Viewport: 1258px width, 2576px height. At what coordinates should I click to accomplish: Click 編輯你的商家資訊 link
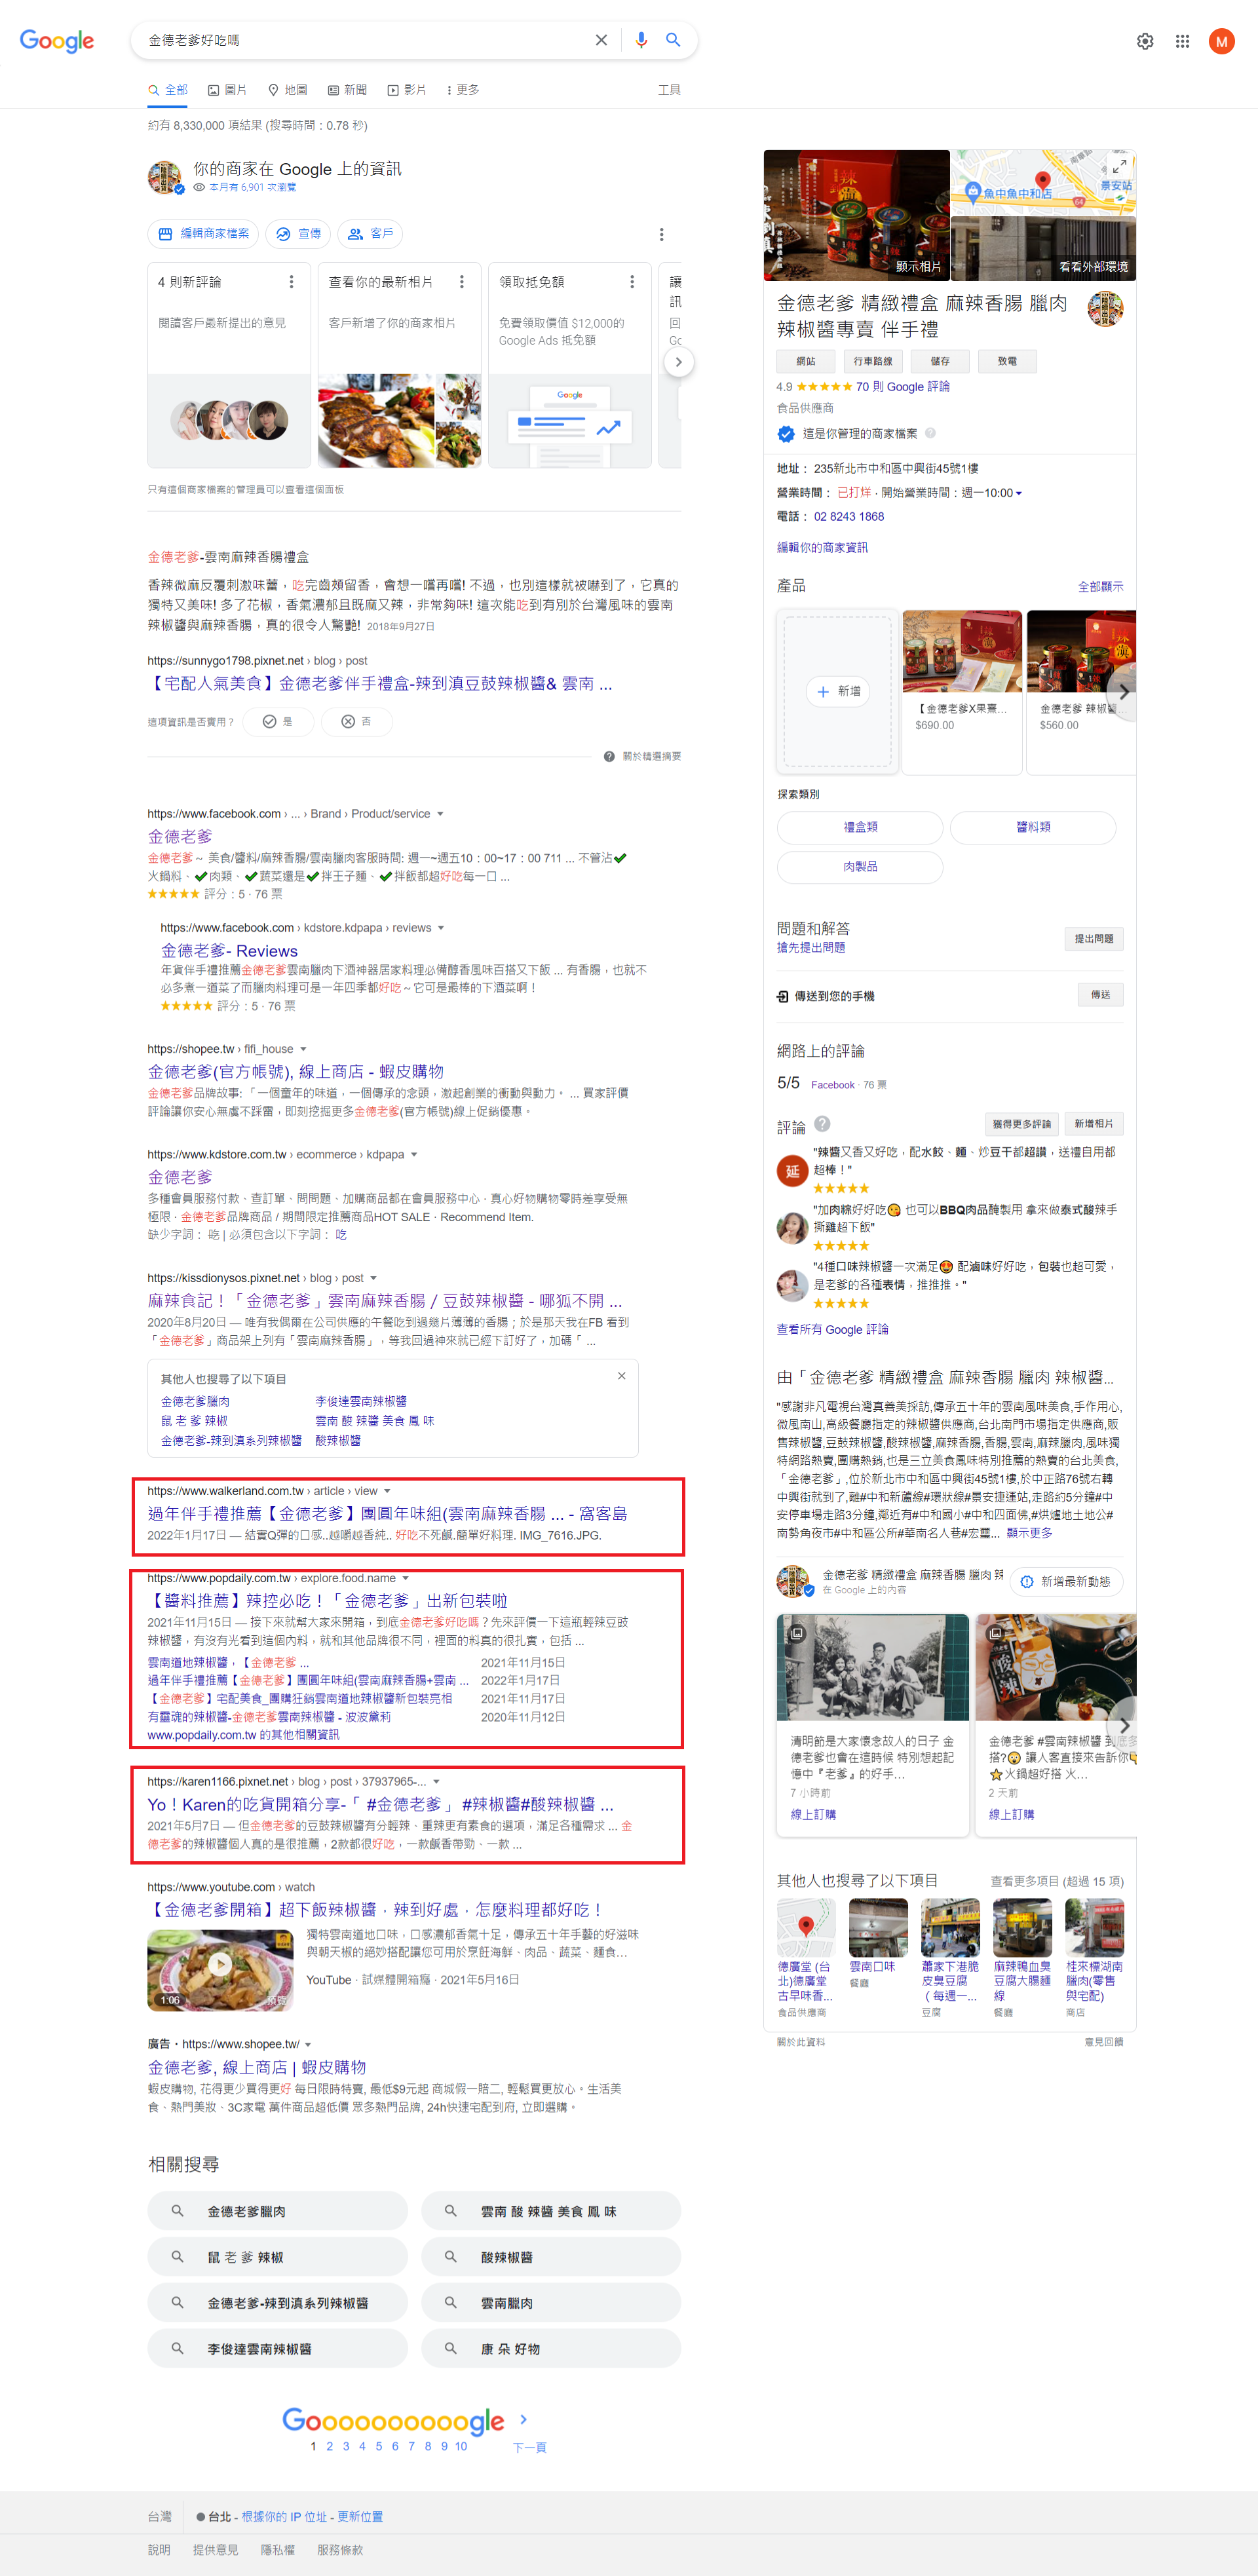(822, 547)
